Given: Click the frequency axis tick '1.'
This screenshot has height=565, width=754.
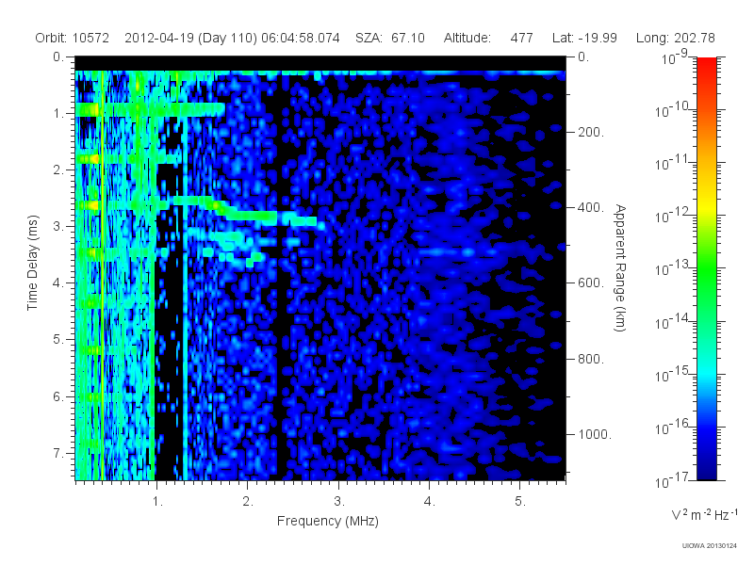Looking at the screenshot, I should [x=157, y=502].
